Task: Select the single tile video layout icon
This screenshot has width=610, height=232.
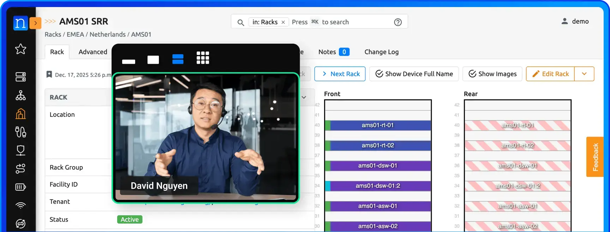Action: click(153, 60)
